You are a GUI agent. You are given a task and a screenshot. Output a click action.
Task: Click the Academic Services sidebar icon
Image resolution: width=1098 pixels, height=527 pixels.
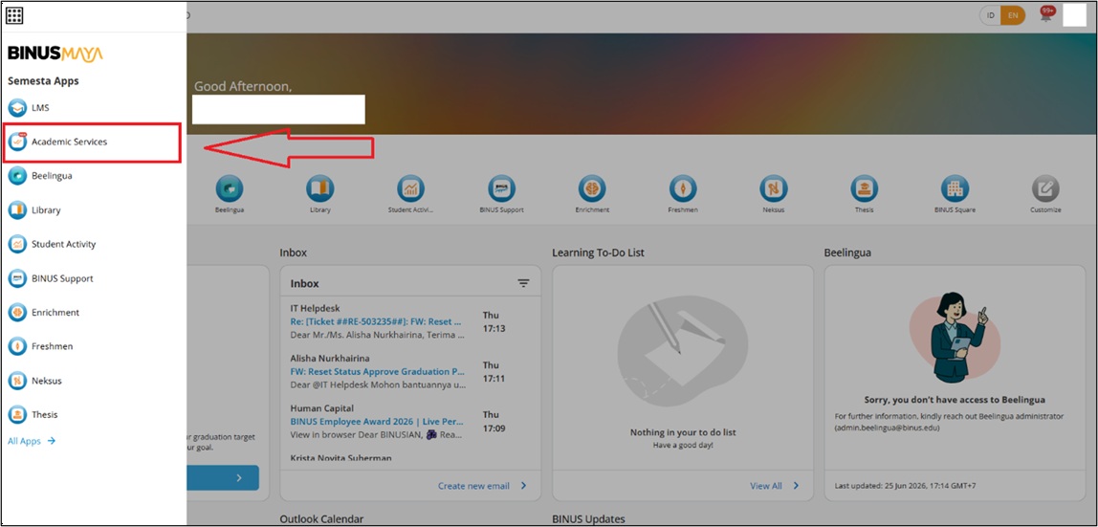click(17, 142)
